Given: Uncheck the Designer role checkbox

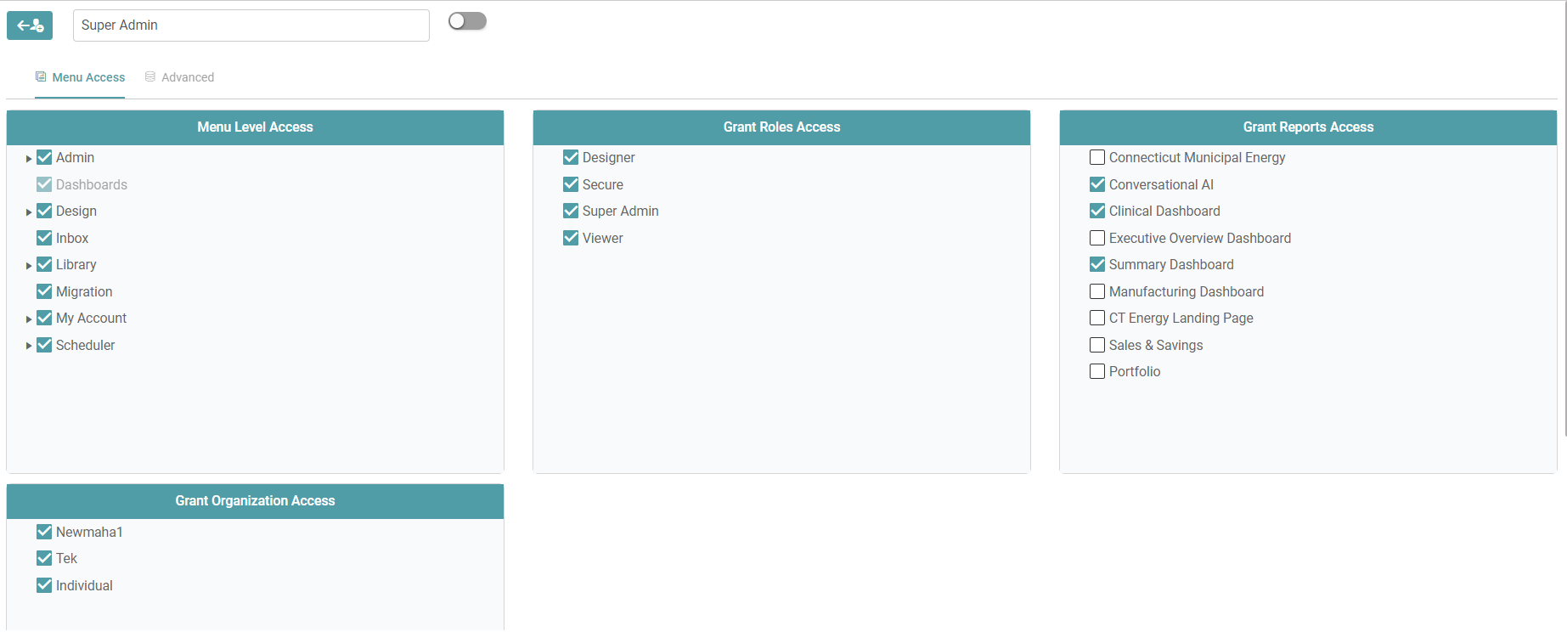Looking at the screenshot, I should pyautogui.click(x=571, y=157).
